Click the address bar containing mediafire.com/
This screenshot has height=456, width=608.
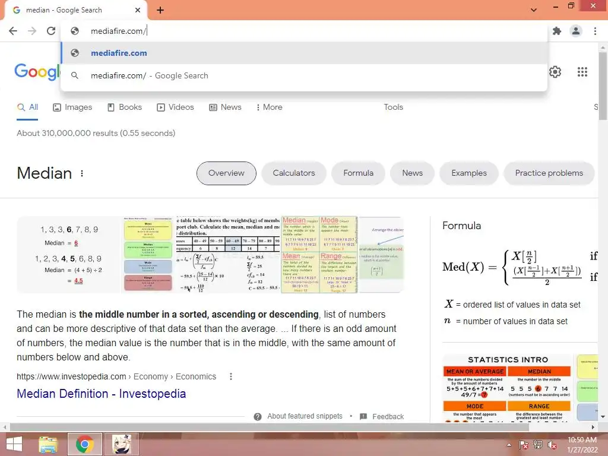pos(304,31)
